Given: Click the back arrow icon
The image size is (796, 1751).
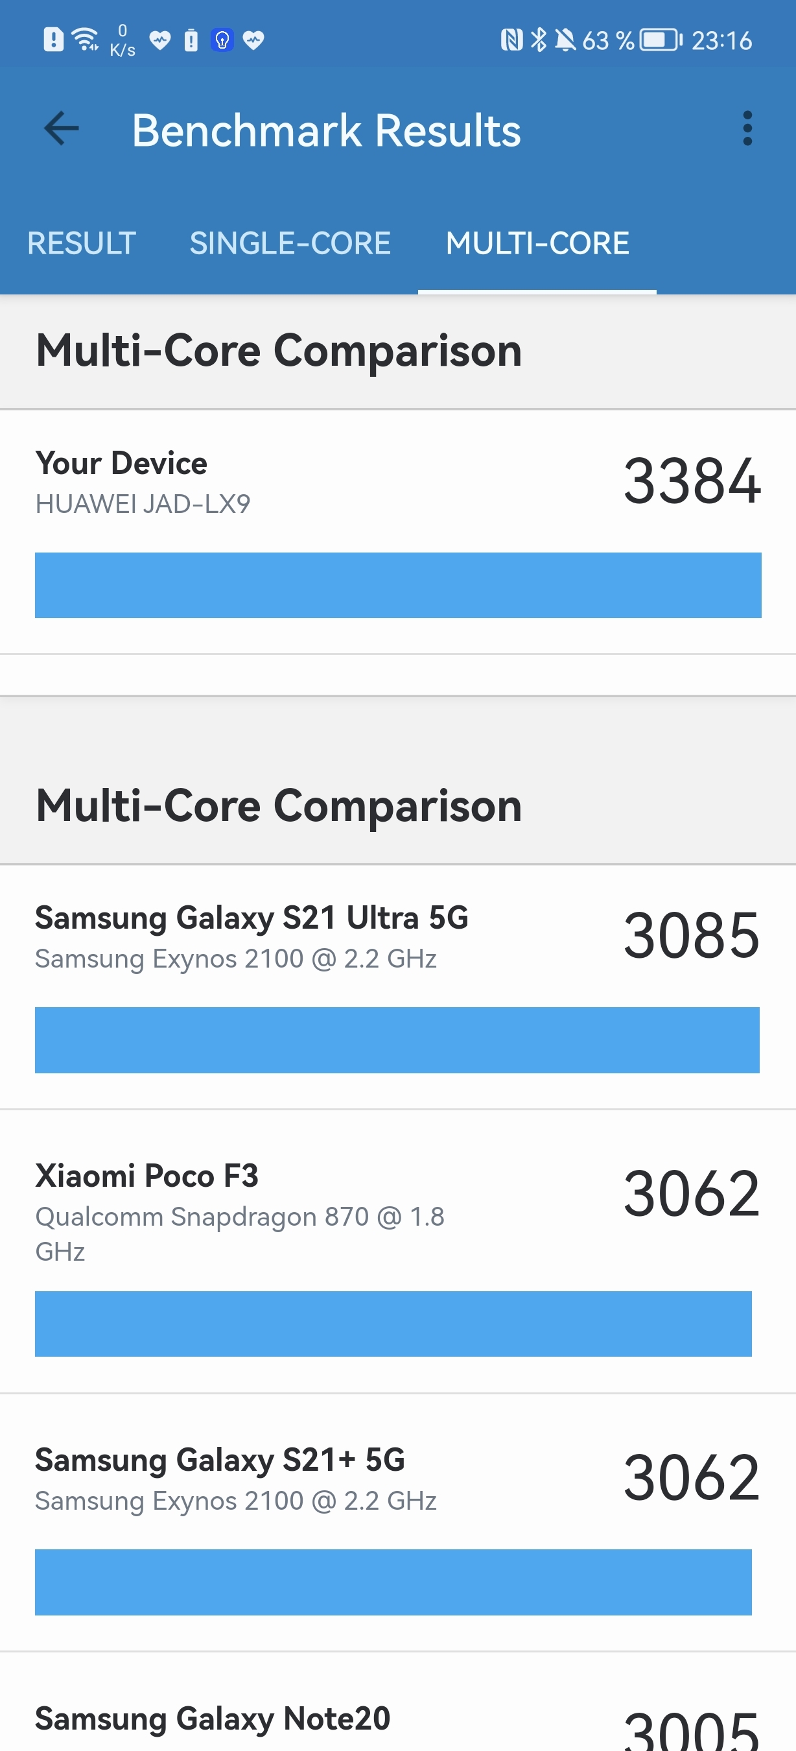Looking at the screenshot, I should coord(60,129).
